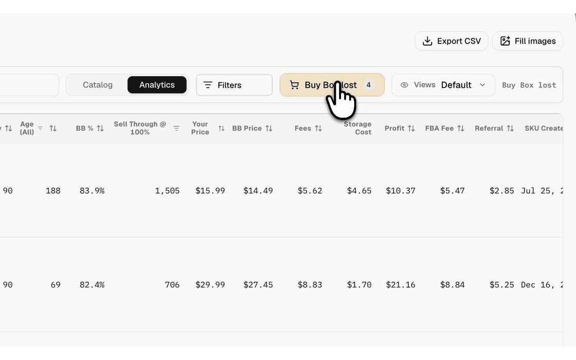
Task: Switch to the Catalog tab
Action: point(97,85)
